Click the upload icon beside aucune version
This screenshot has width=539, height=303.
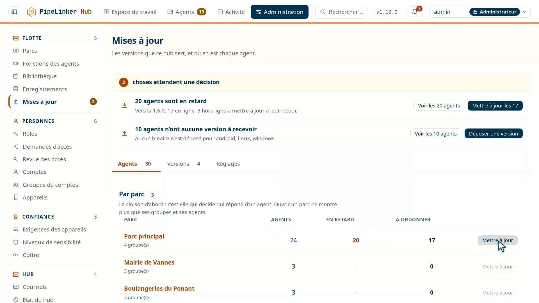coord(125,134)
